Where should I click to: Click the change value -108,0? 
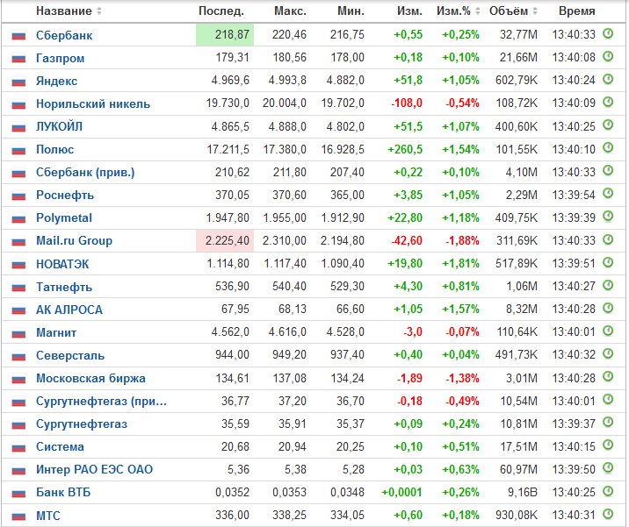(x=407, y=103)
